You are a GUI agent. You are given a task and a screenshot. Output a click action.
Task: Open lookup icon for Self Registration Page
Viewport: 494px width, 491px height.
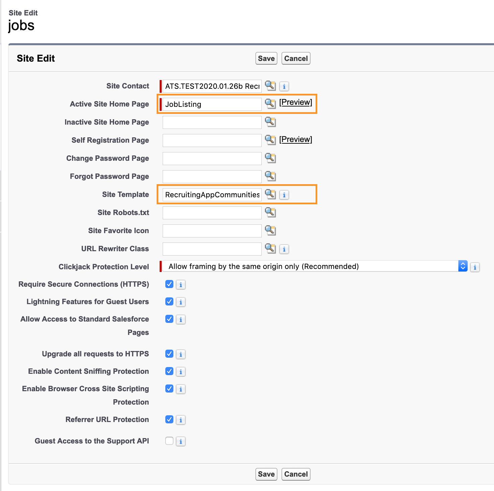coord(270,140)
